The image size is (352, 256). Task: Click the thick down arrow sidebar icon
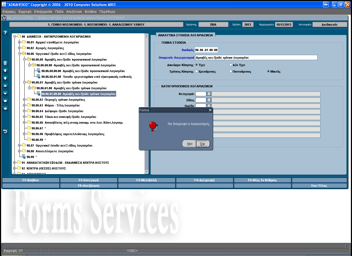5,78
